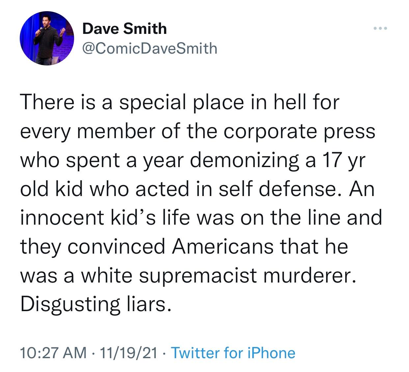Screen dimensions: 409x372
Task: Click Dave Smith's profile picture
Action: tap(47, 38)
